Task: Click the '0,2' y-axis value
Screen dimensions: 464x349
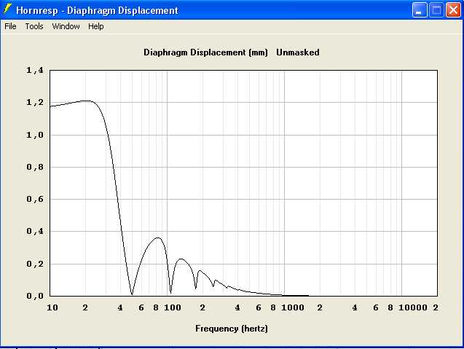Action: point(35,264)
